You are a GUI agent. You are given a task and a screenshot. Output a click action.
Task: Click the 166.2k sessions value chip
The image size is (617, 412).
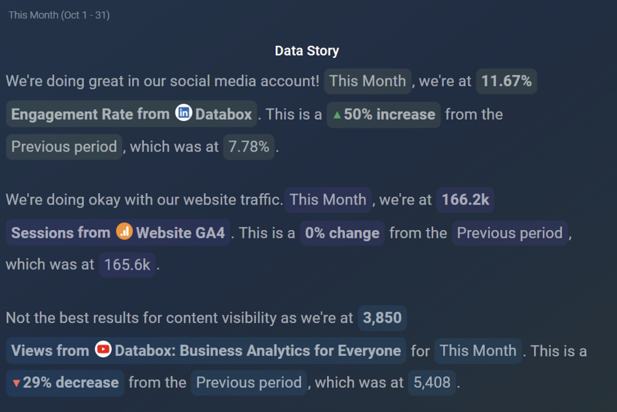point(465,200)
